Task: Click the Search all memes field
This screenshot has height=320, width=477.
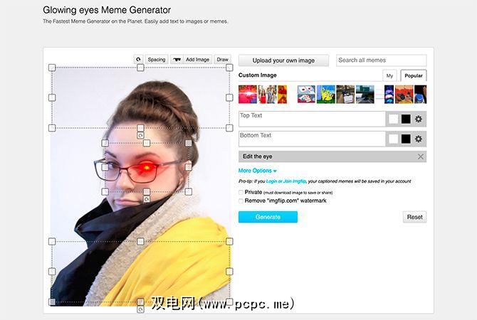Action: coord(382,60)
